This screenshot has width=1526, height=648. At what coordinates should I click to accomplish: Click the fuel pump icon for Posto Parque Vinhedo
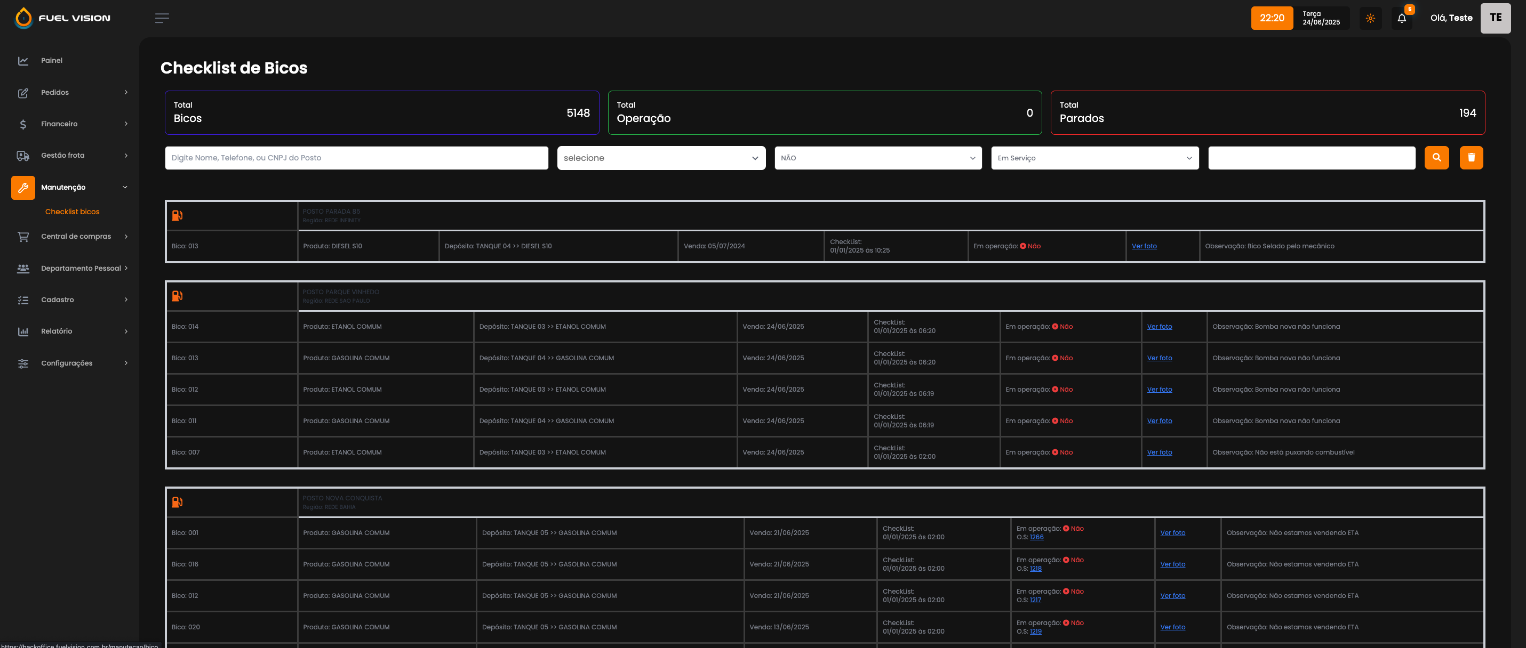[x=177, y=296]
